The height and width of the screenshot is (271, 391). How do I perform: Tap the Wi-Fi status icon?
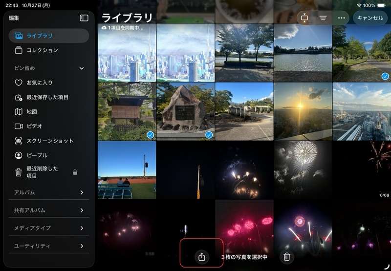pyautogui.click(x=359, y=5)
